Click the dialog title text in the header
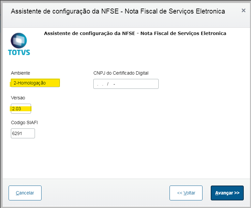 118,11
